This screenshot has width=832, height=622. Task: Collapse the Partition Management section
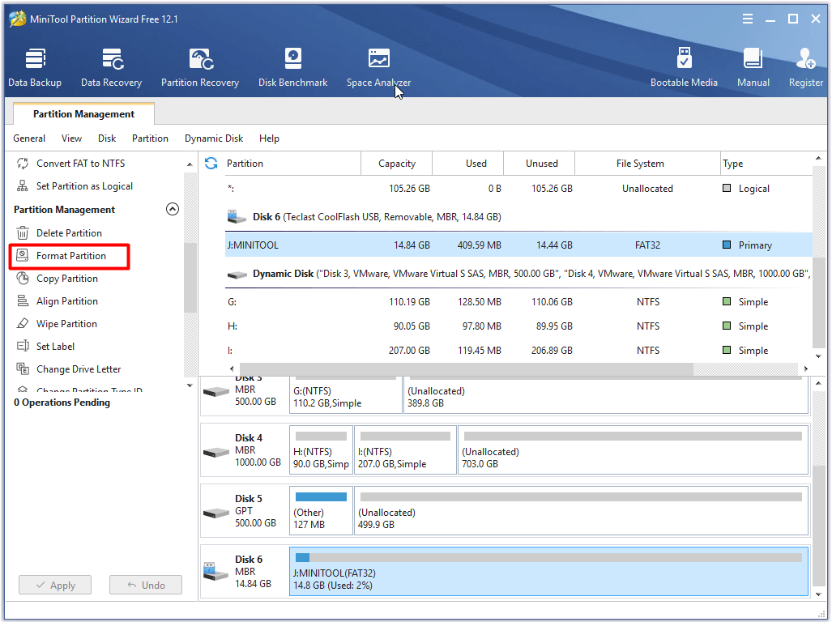[x=173, y=209]
